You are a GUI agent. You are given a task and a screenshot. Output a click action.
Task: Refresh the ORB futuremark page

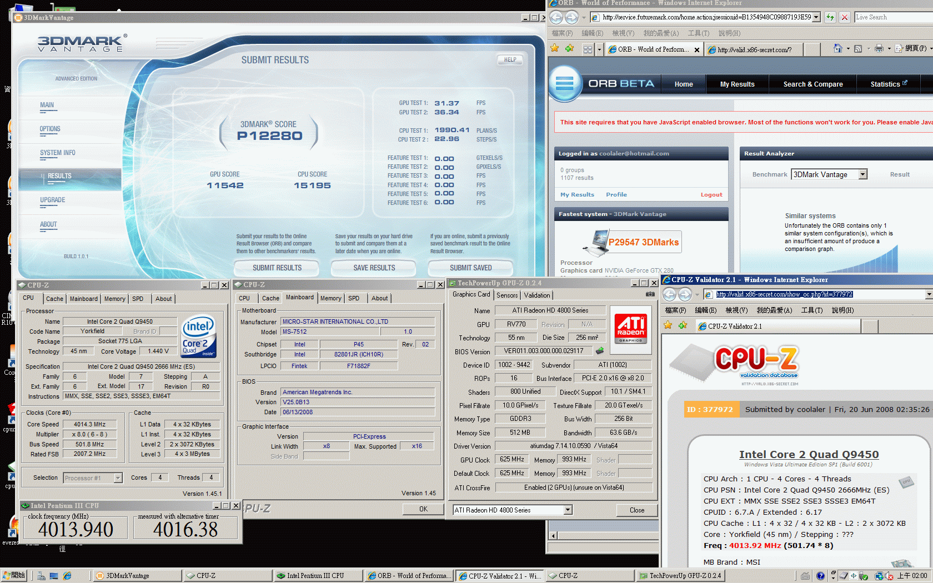(x=830, y=17)
